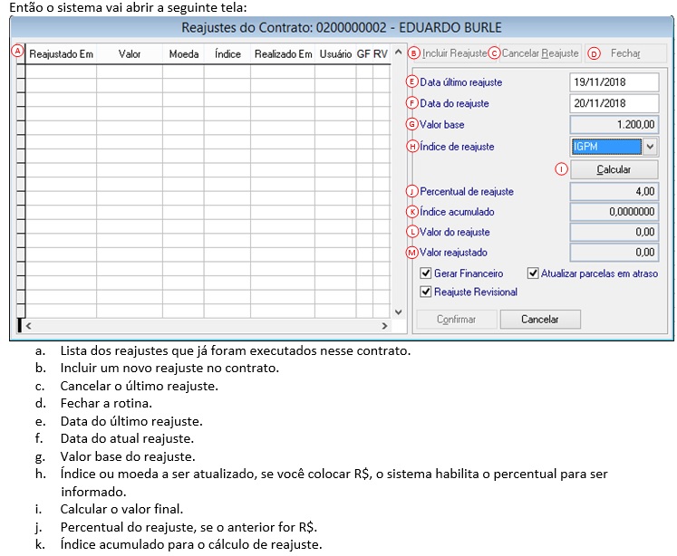This screenshot has width=677, height=556.
Task: Click the Percentual de reajuste field
Action: [614, 191]
